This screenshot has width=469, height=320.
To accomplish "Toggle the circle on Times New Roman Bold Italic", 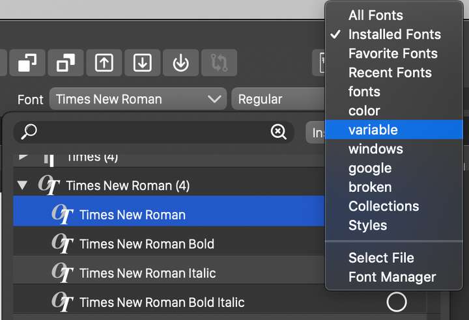I will (396, 302).
